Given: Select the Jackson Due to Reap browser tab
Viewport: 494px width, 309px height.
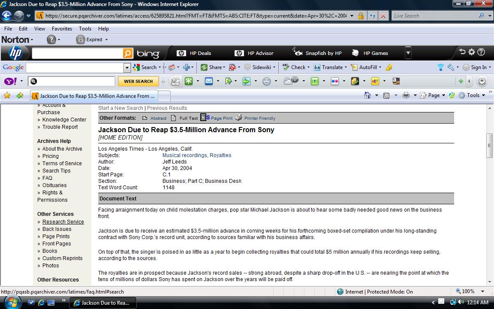Looking at the screenshot, I should [93, 96].
